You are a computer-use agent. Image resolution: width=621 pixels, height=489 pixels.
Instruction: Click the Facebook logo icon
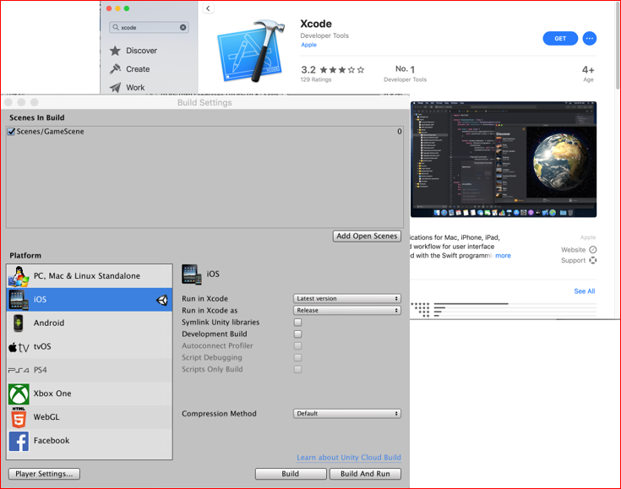coord(19,441)
